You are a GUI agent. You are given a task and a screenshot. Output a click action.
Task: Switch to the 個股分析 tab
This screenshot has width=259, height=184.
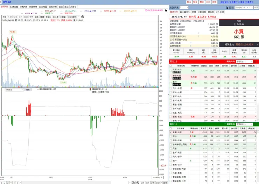point(53,7)
